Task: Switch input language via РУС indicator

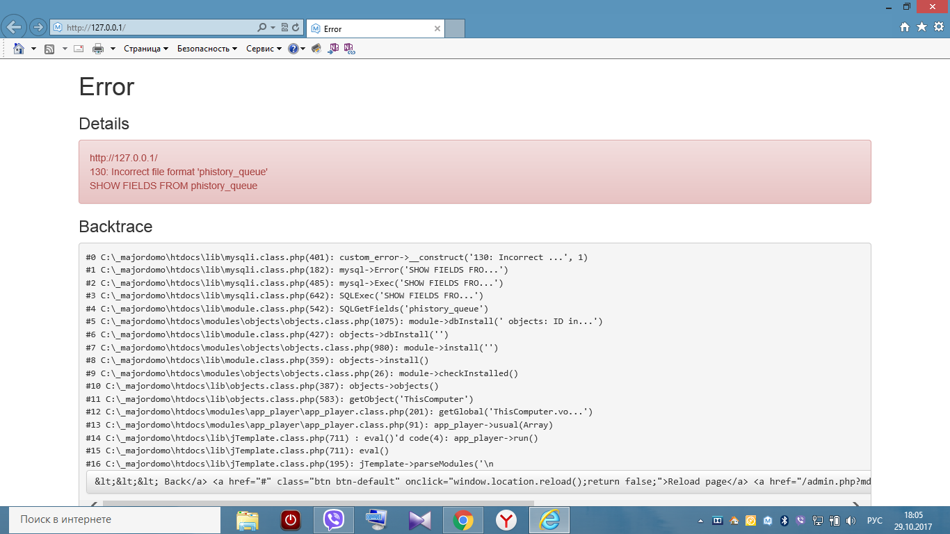Action: coord(874,520)
